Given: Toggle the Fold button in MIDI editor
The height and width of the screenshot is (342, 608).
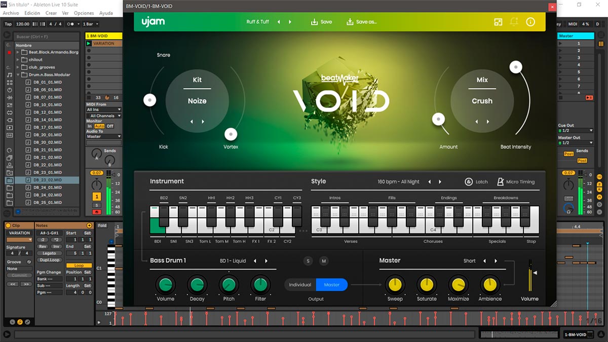Looking at the screenshot, I should (102, 225).
